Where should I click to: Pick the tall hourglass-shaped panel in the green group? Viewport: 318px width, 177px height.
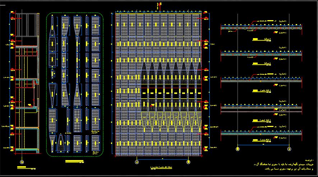(x=77, y=61)
